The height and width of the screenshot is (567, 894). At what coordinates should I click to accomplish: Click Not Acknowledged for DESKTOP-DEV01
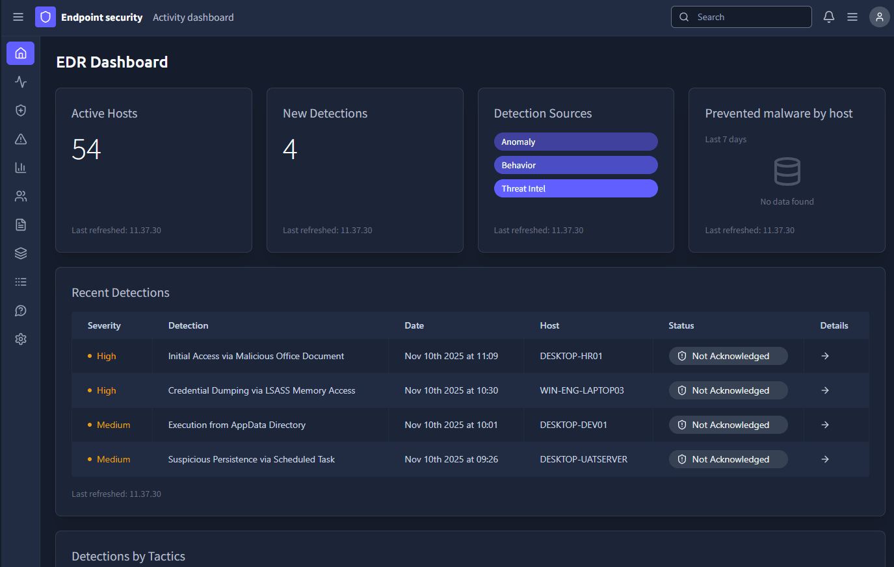[728, 425]
